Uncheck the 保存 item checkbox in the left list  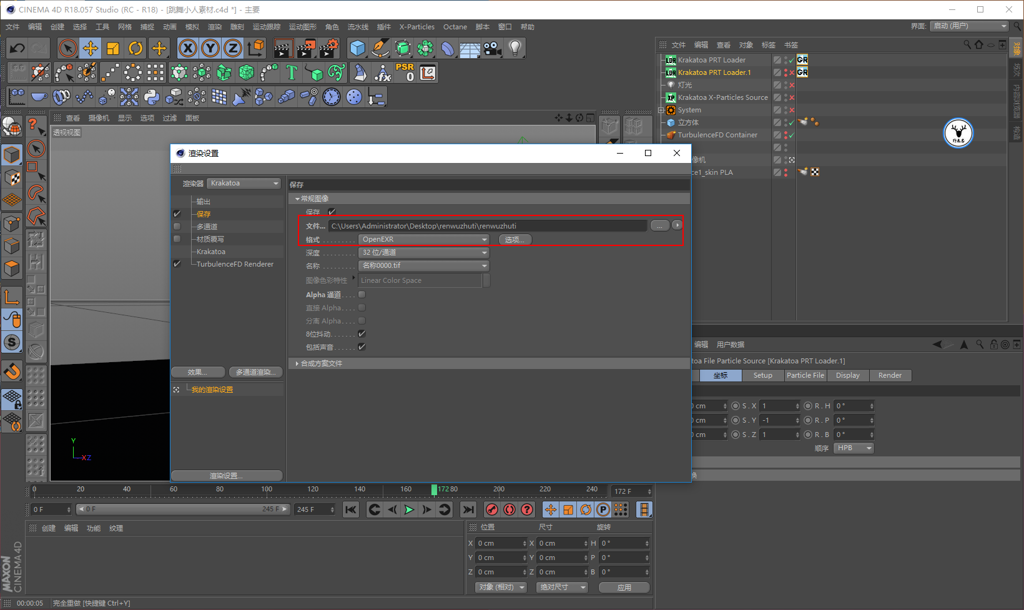click(x=177, y=214)
